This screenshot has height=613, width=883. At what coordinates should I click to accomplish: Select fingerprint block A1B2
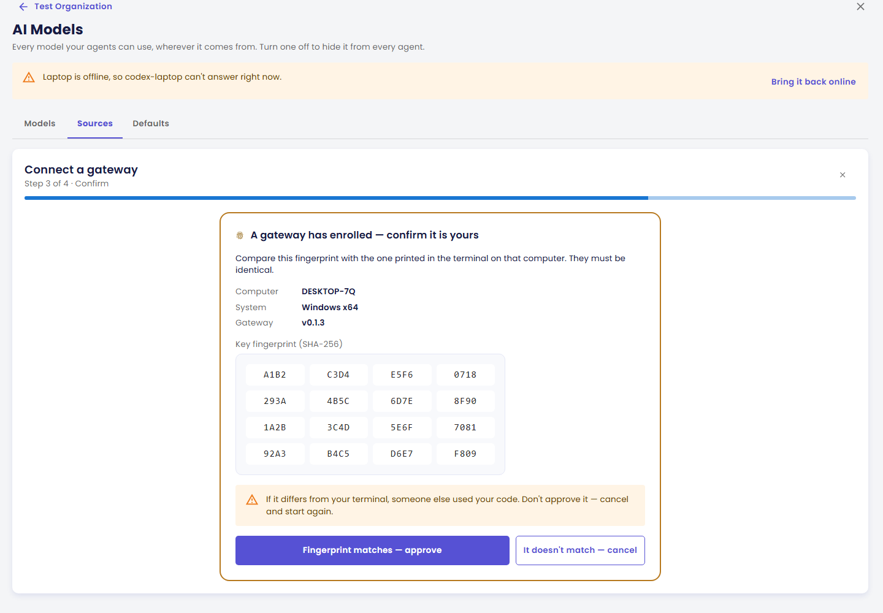pyautogui.click(x=275, y=375)
